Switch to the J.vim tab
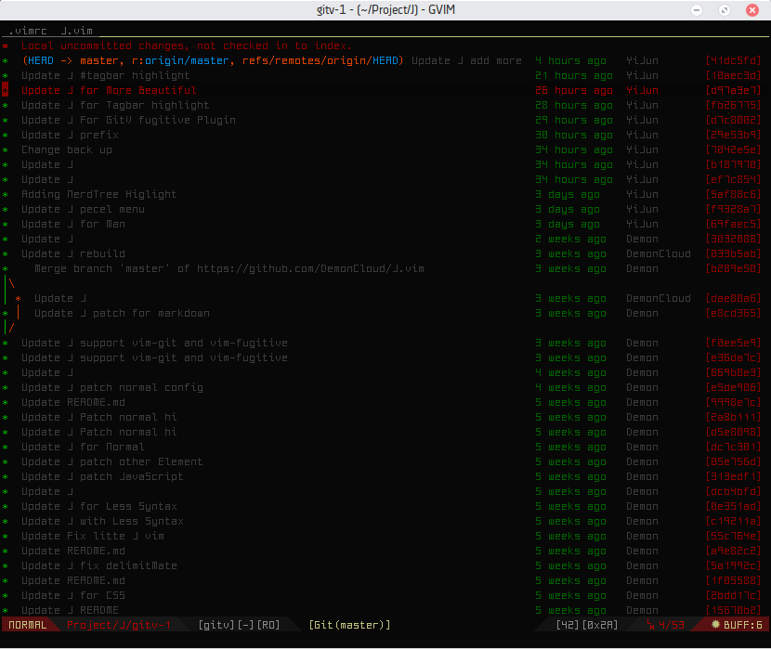771x649 pixels. (x=76, y=31)
